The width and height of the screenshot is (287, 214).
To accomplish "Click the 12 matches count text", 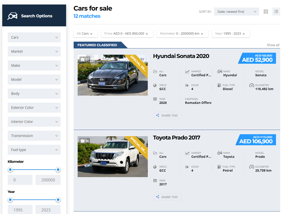I will tap(87, 16).
